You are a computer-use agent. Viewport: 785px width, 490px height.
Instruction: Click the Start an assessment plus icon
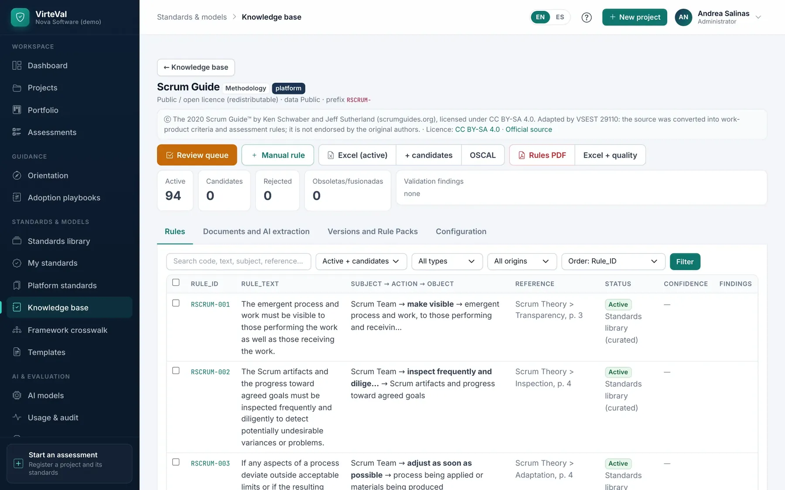[x=18, y=463]
